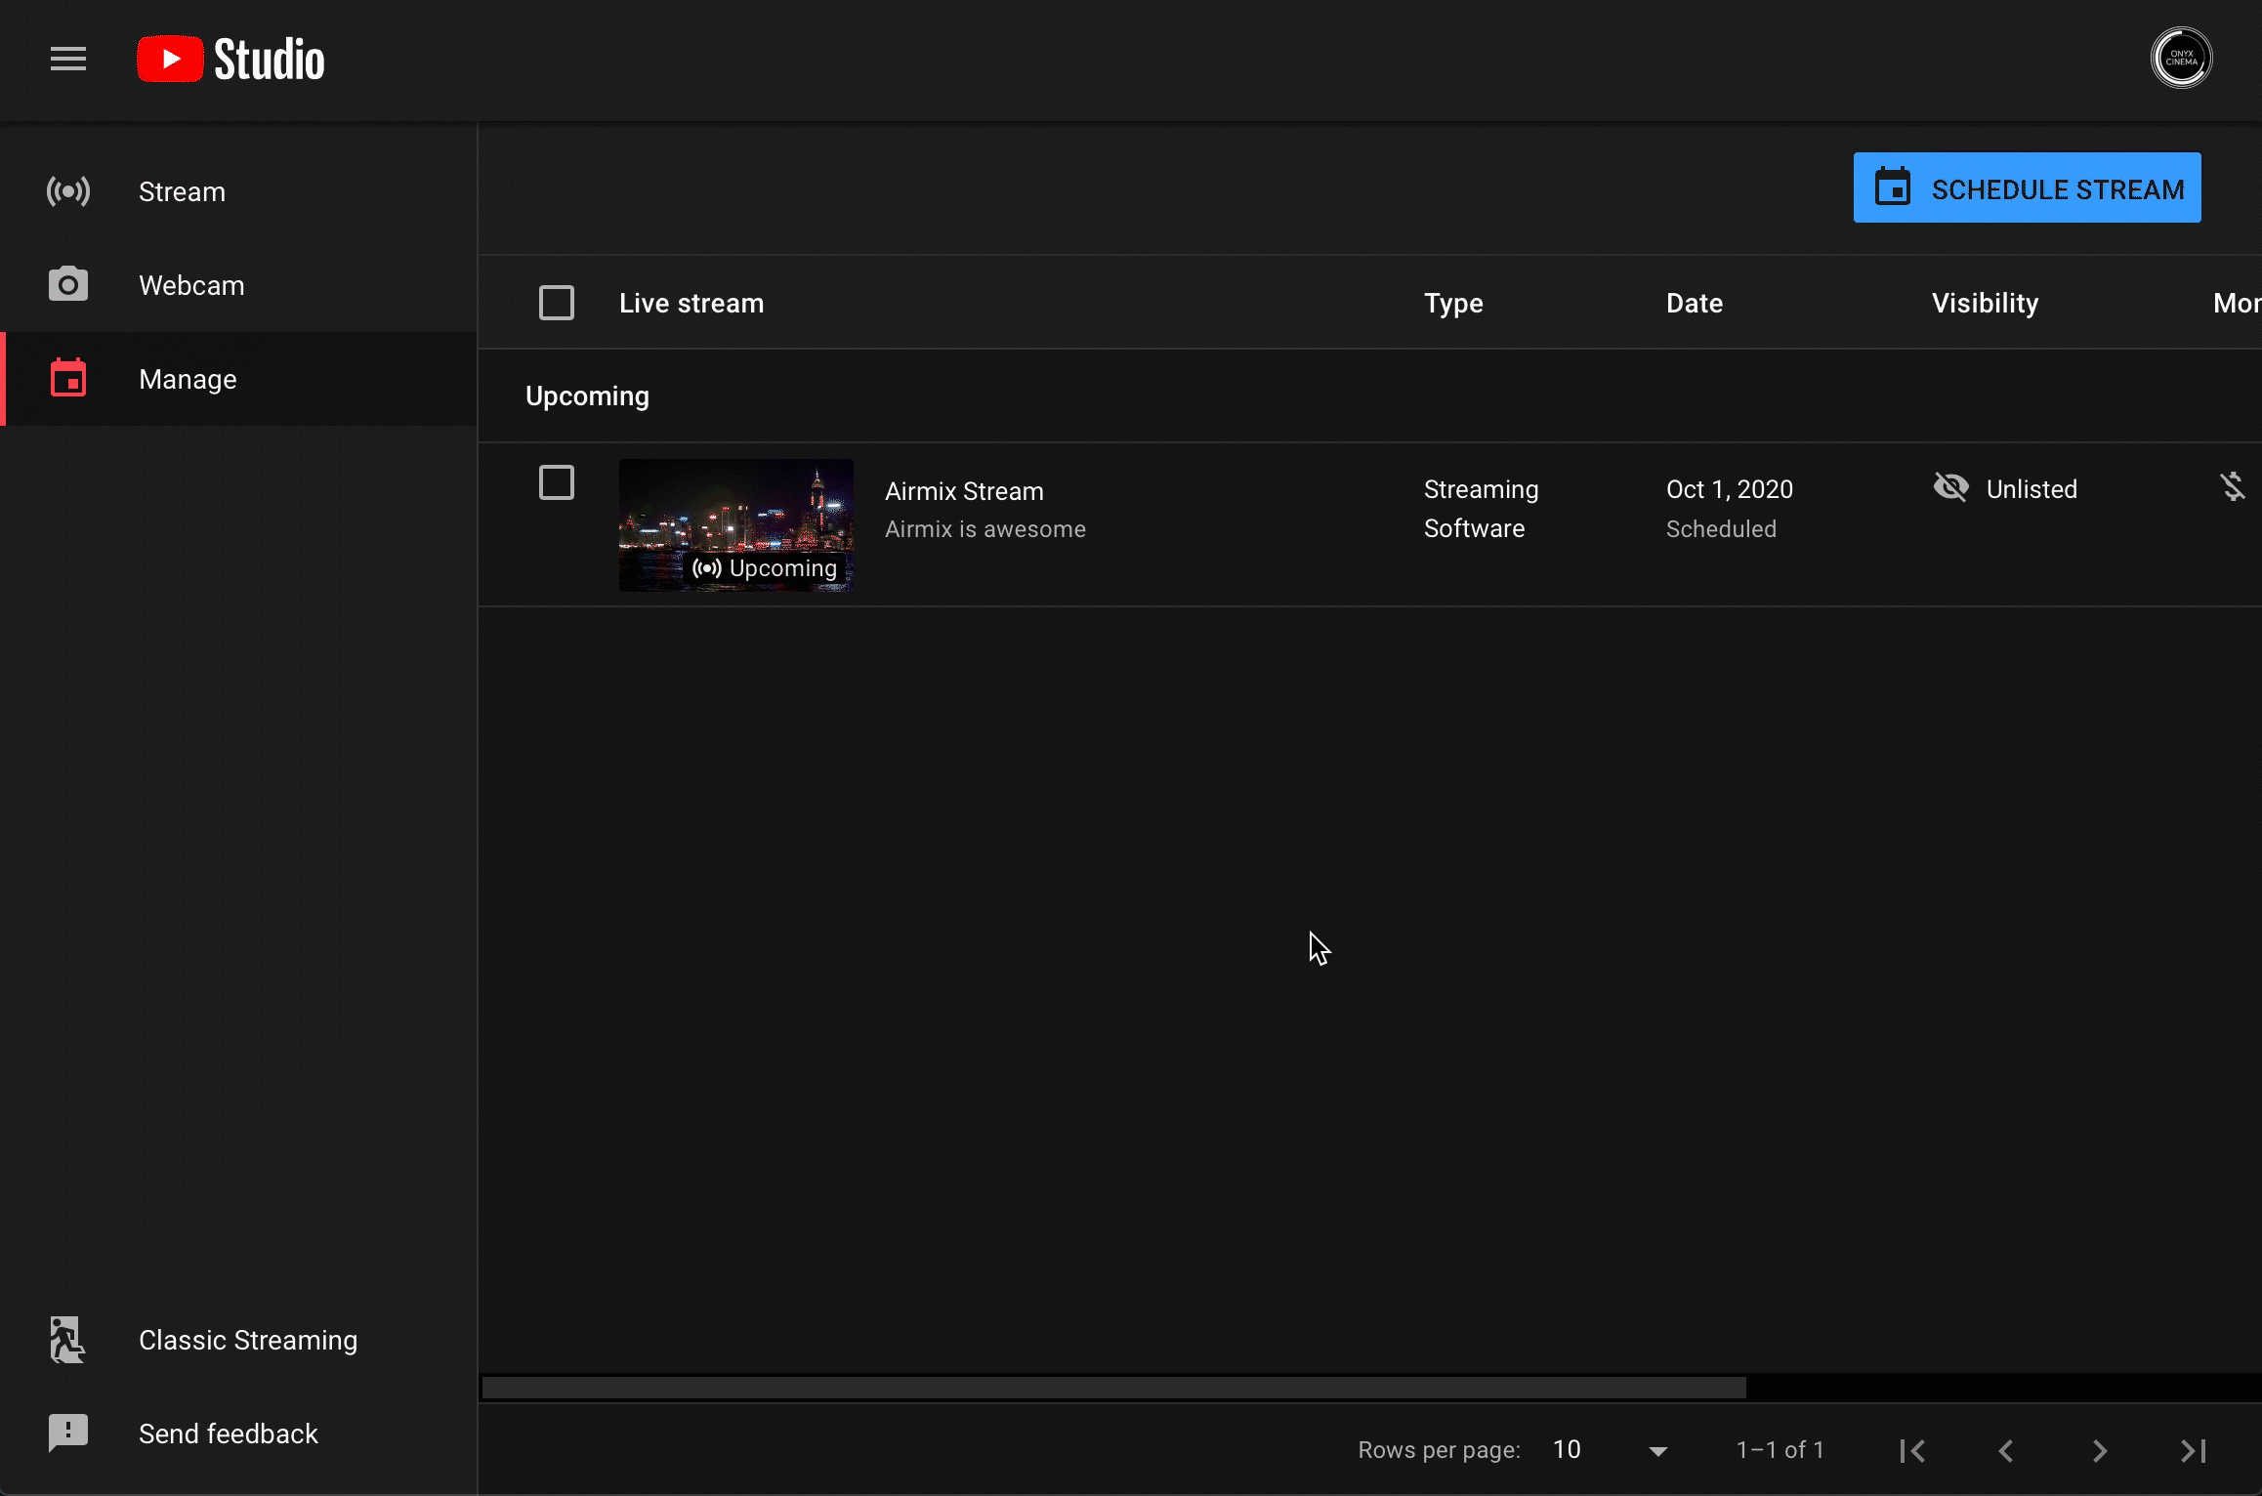
Task: Open the Airmix Stream title link
Action: [964, 491]
